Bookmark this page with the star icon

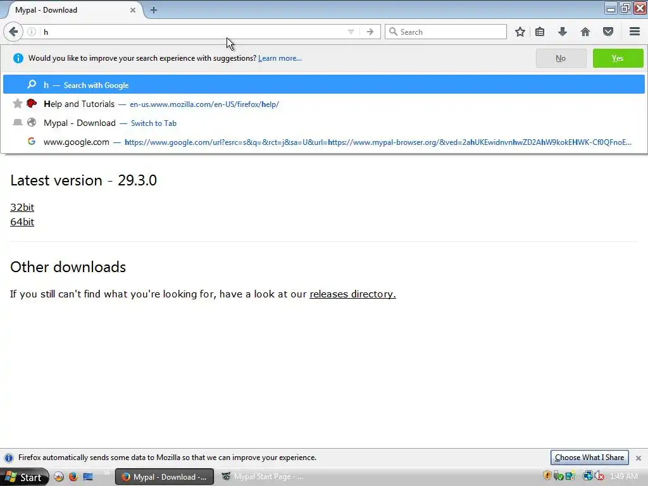[520, 32]
